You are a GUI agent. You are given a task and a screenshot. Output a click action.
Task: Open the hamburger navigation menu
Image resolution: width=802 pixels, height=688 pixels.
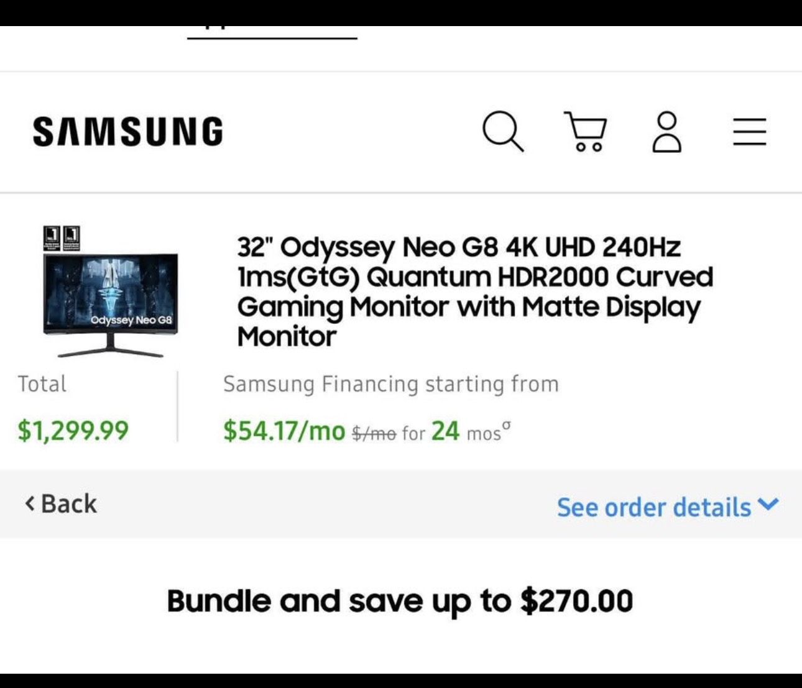click(749, 132)
